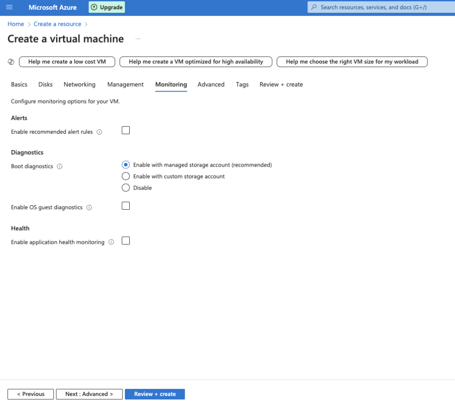The image size is (455, 407).
Task: Open the hamburger portal menu
Action: [x=9, y=7]
